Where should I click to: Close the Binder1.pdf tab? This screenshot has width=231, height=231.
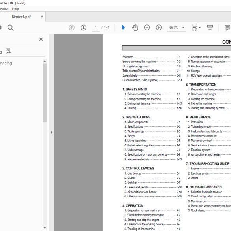[x=42, y=17]
